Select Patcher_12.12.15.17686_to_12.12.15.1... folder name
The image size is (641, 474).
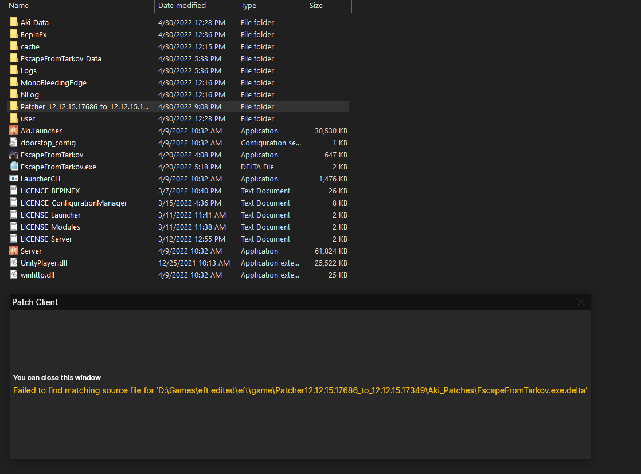85,107
